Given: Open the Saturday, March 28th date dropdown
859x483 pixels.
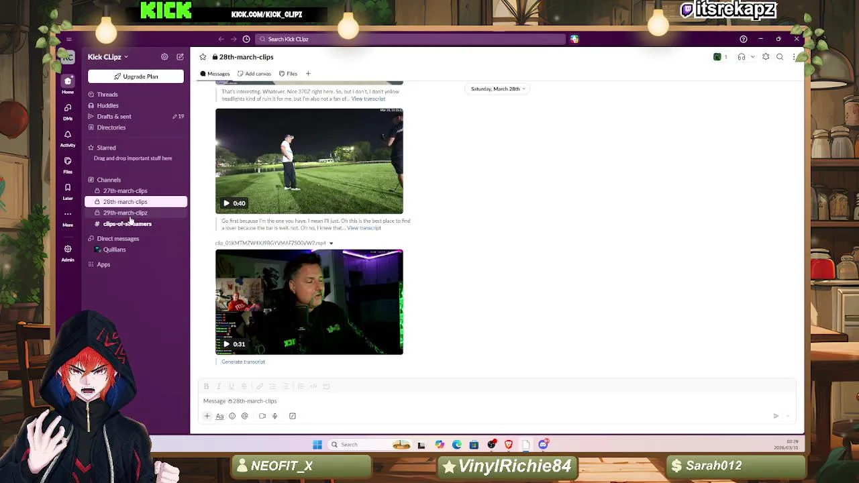Looking at the screenshot, I should pos(498,89).
